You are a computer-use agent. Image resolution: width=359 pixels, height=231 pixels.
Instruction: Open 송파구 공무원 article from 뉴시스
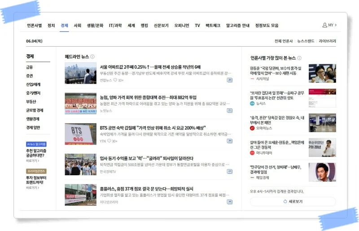click(x=277, y=95)
